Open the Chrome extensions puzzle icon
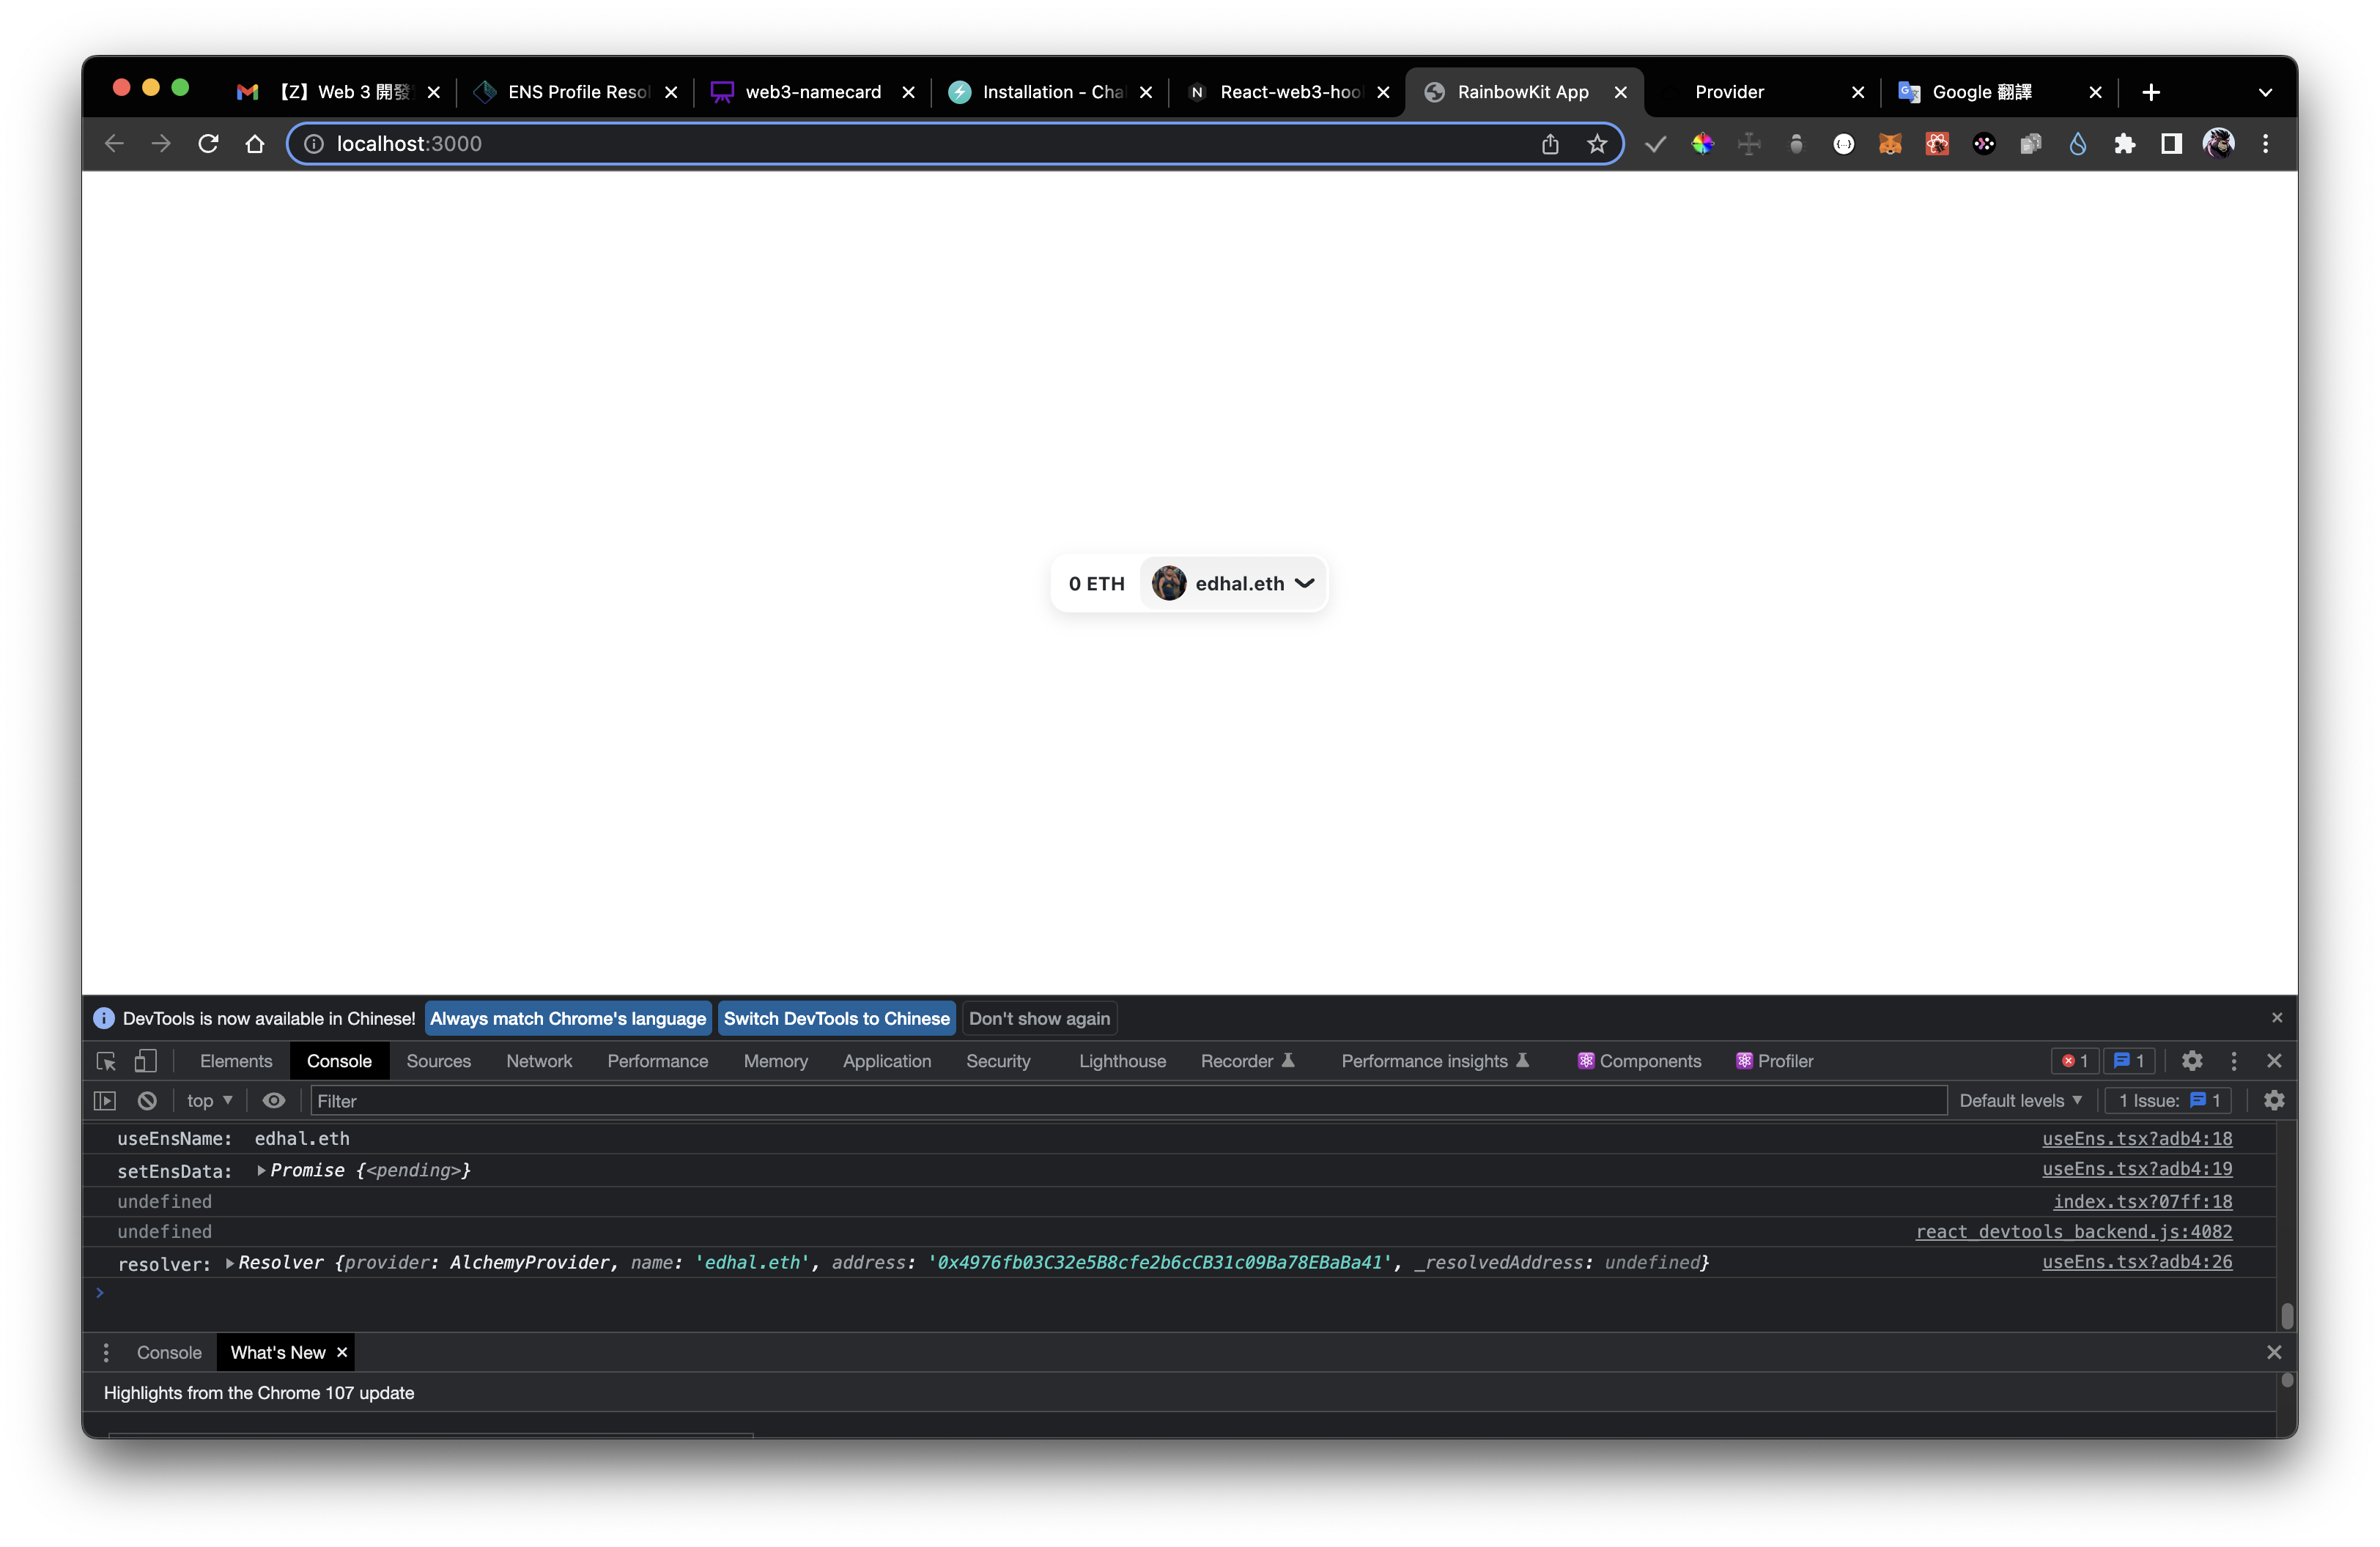2380x1547 pixels. [x=2124, y=144]
